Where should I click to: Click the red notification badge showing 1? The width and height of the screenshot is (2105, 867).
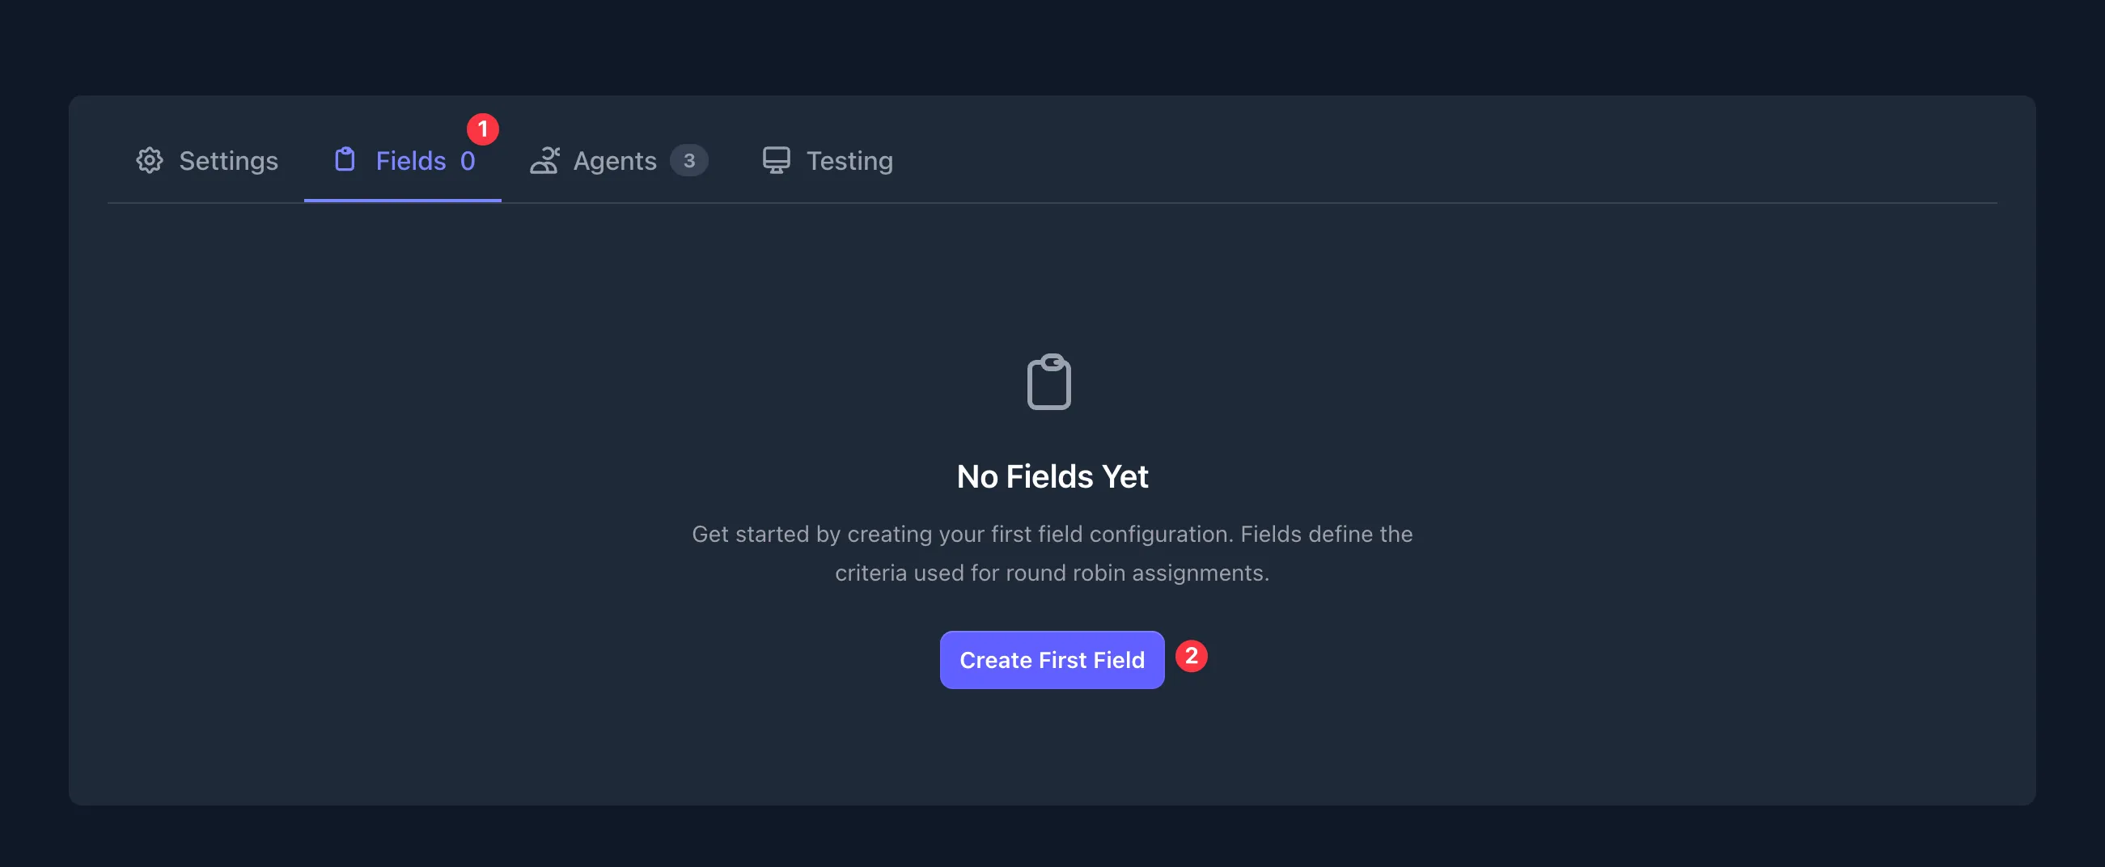click(x=482, y=128)
